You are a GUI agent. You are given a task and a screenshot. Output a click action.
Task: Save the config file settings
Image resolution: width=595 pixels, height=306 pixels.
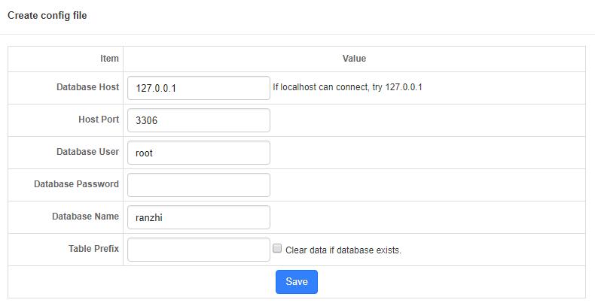tap(296, 282)
